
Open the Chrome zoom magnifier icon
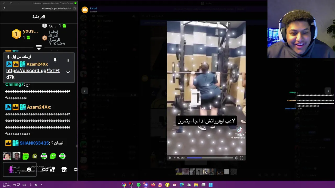(x=4, y=8)
